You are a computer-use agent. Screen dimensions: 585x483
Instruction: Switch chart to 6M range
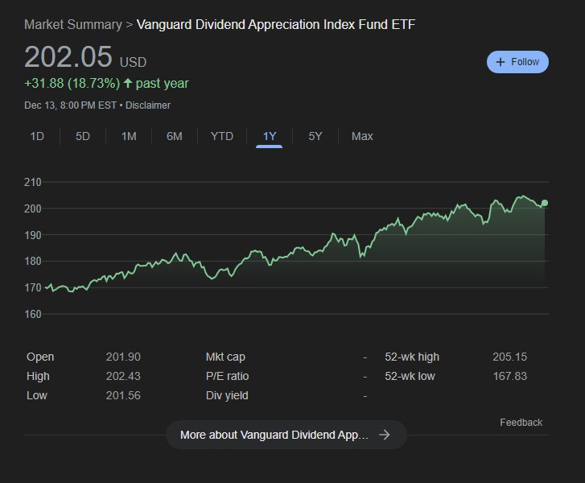pyautogui.click(x=175, y=136)
